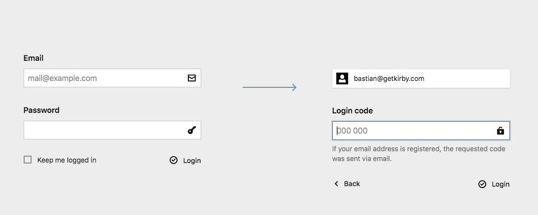Go back using the Back text
The width and height of the screenshot is (538, 215).
point(352,184)
